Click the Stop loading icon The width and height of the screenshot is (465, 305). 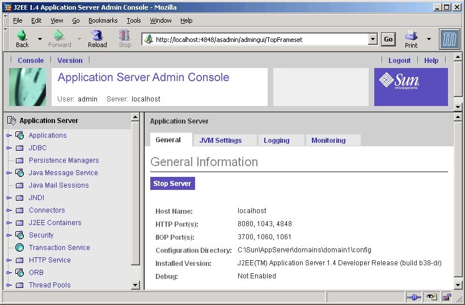coord(125,35)
